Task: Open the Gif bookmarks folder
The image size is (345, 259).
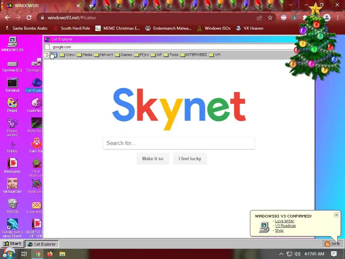Action: pyautogui.click(x=156, y=55)
